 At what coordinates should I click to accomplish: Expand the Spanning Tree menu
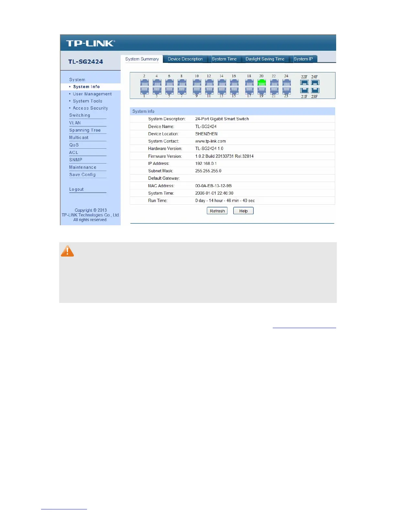[85, 130]
